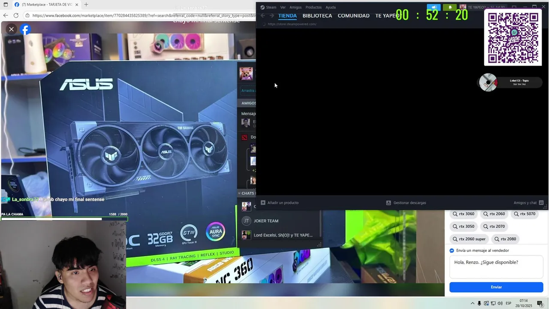The image size is (549, 309).
Task: Collapse the CHATS section chevron in friends list
Action: pos(239,193)
